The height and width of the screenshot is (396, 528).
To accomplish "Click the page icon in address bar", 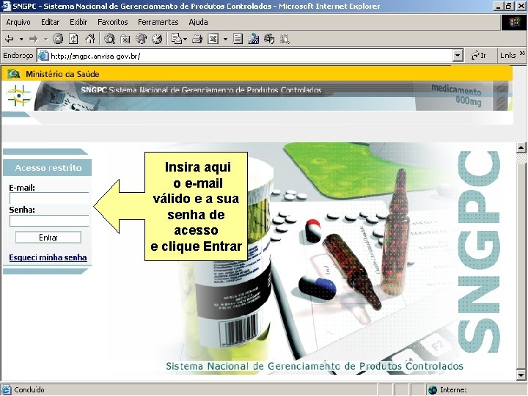I will (x=43, y=56).
